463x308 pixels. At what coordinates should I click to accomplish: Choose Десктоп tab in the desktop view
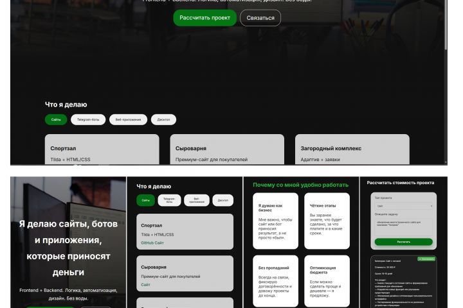click(163, 119)
